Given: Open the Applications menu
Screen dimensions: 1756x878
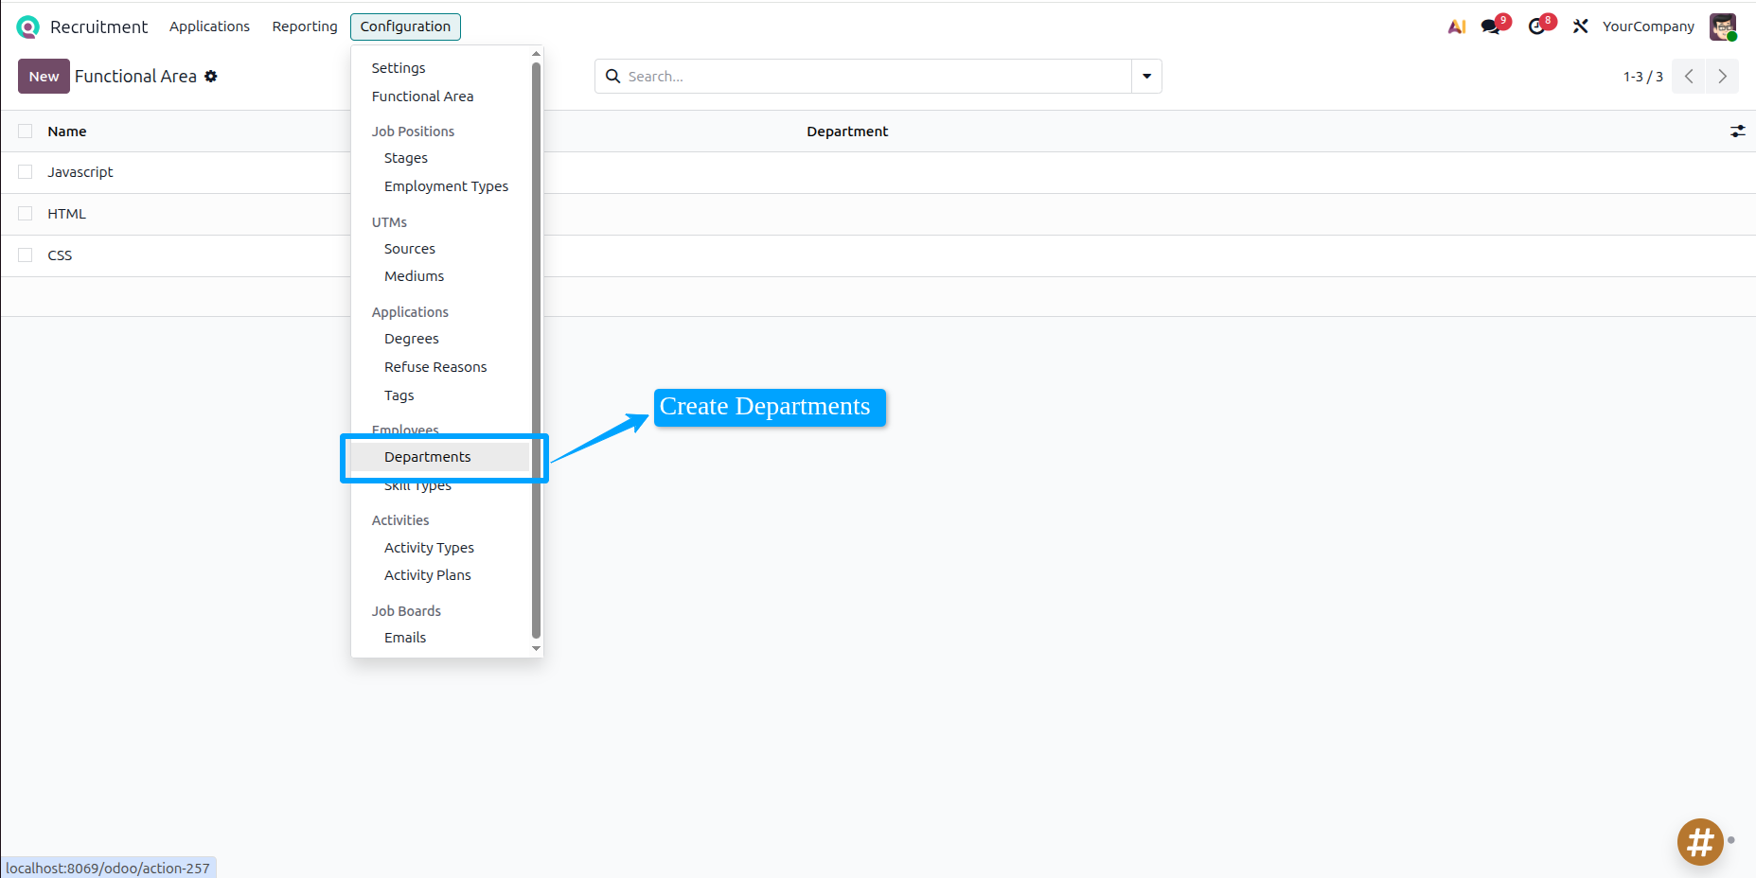Looking at the screenshot, I should (x=209, y=26).
